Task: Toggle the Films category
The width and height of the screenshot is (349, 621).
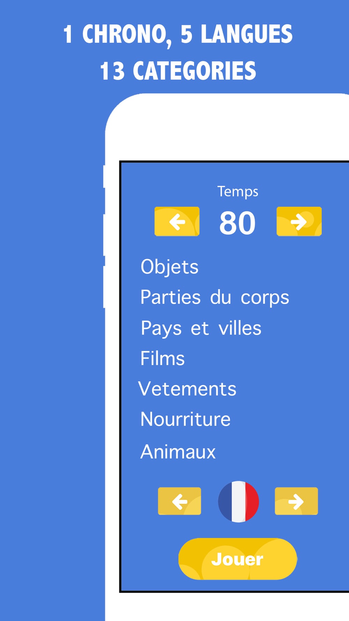Action: coord(163,359)
